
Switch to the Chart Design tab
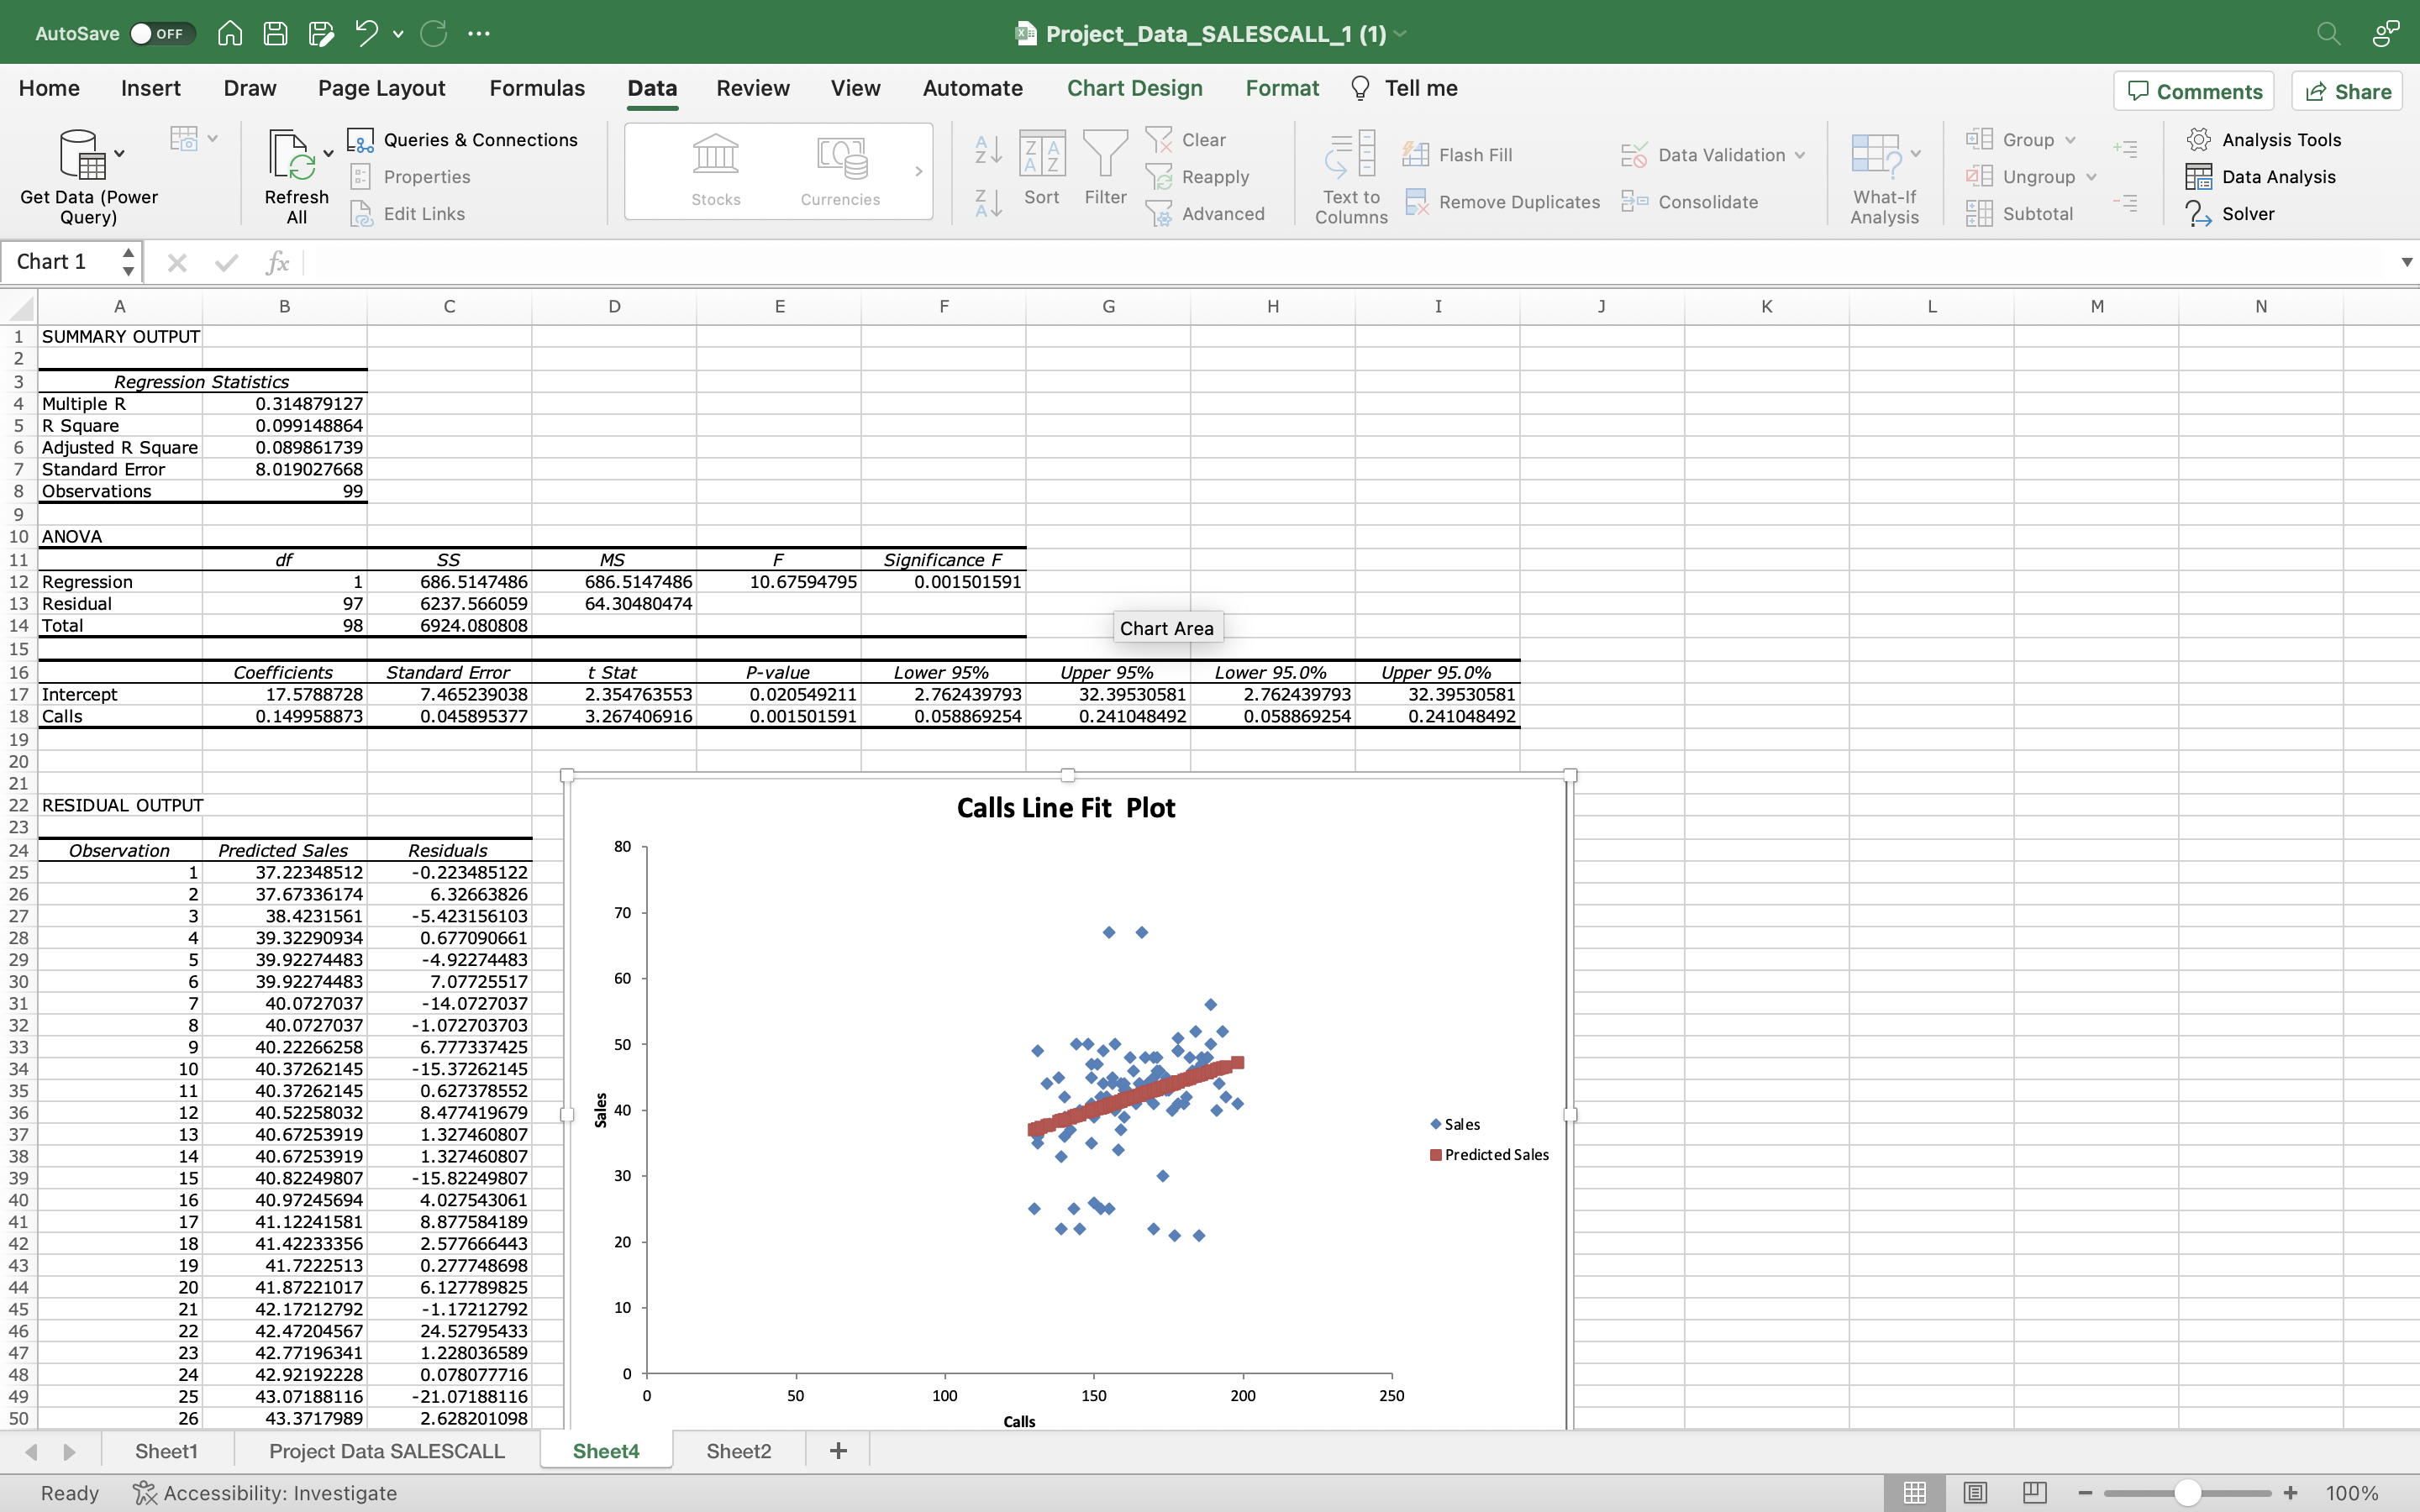click(x=1135, y=88)
